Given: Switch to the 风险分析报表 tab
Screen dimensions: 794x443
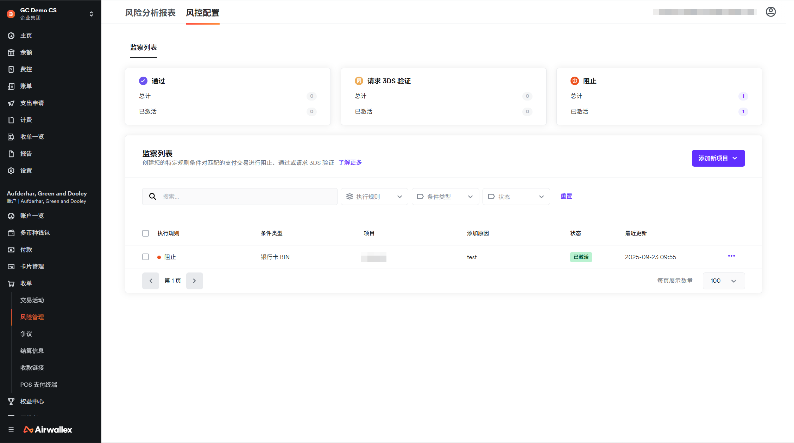Looking at the screenshot, I should tap(150, 13).
